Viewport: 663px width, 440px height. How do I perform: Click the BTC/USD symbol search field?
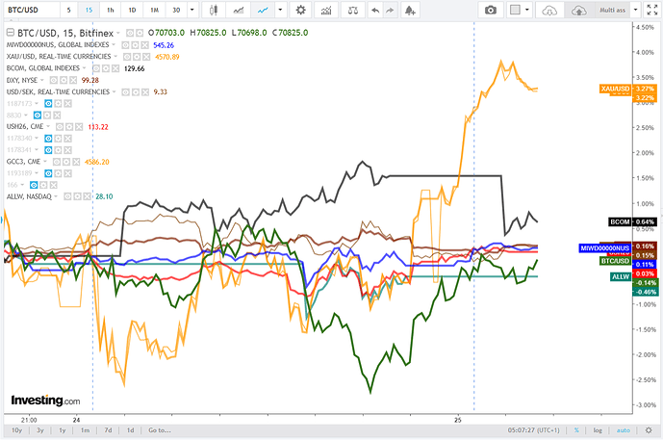click(x=32, y=10)
